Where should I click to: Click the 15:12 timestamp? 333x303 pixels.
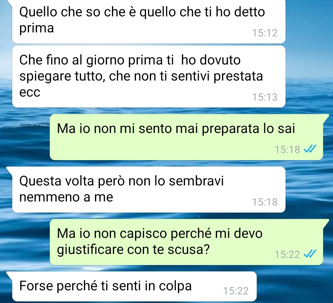click(265, 33)
